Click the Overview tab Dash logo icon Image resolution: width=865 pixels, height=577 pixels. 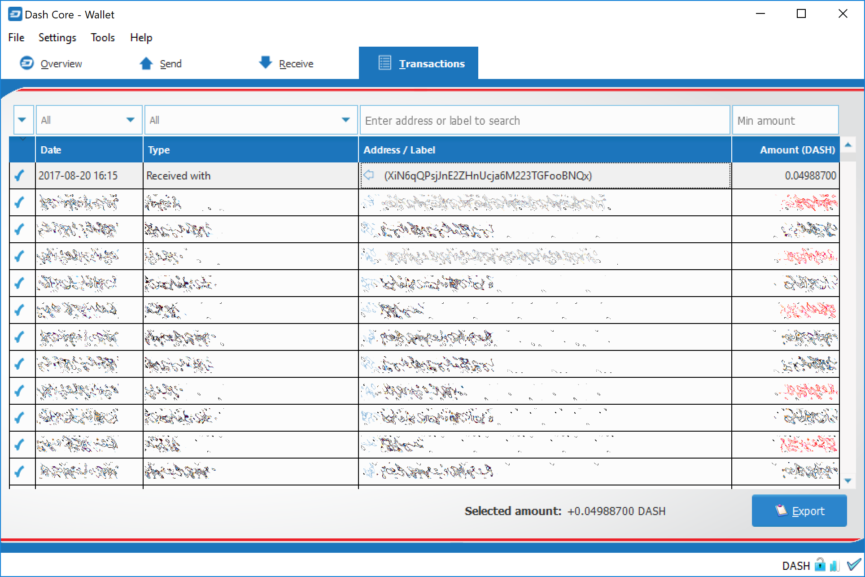coord(26,63)
